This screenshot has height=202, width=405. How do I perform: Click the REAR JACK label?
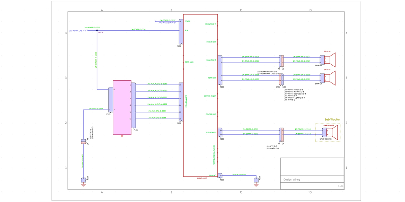tap(189, 62)
